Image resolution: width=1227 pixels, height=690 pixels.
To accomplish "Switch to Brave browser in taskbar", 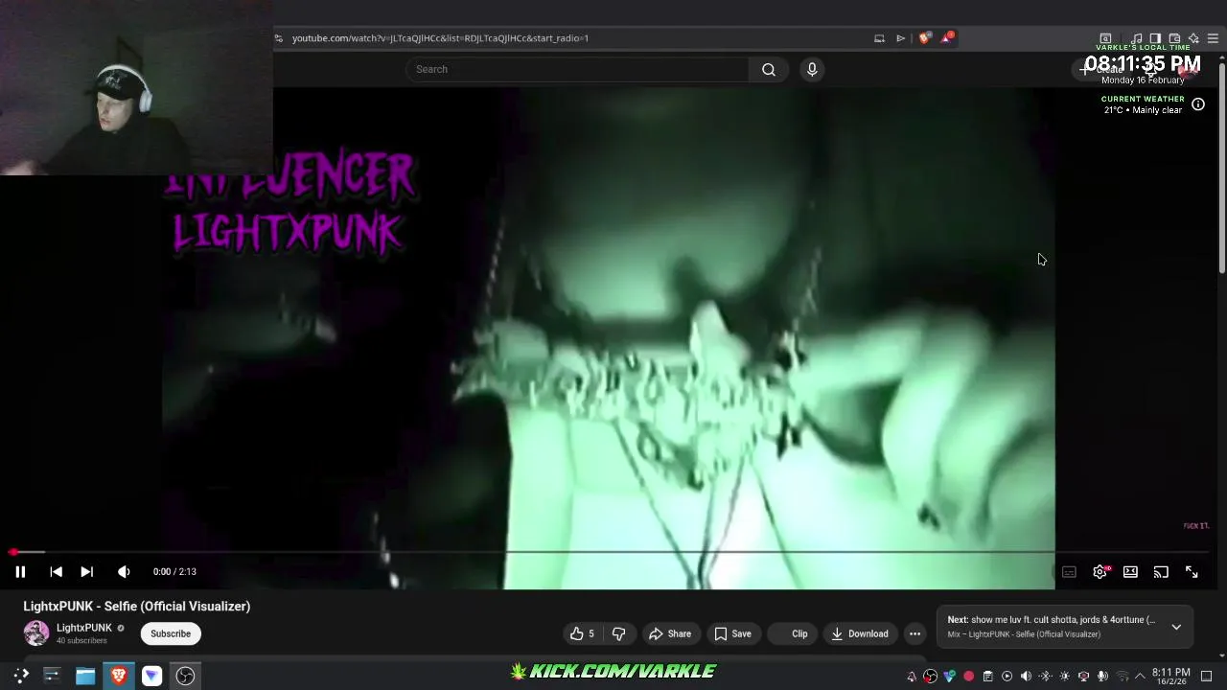I will pos(119,676).
